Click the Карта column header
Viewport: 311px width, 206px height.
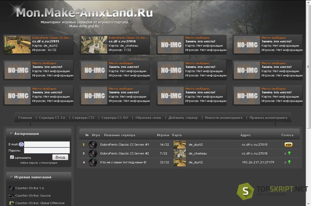(x=177, y=135)
